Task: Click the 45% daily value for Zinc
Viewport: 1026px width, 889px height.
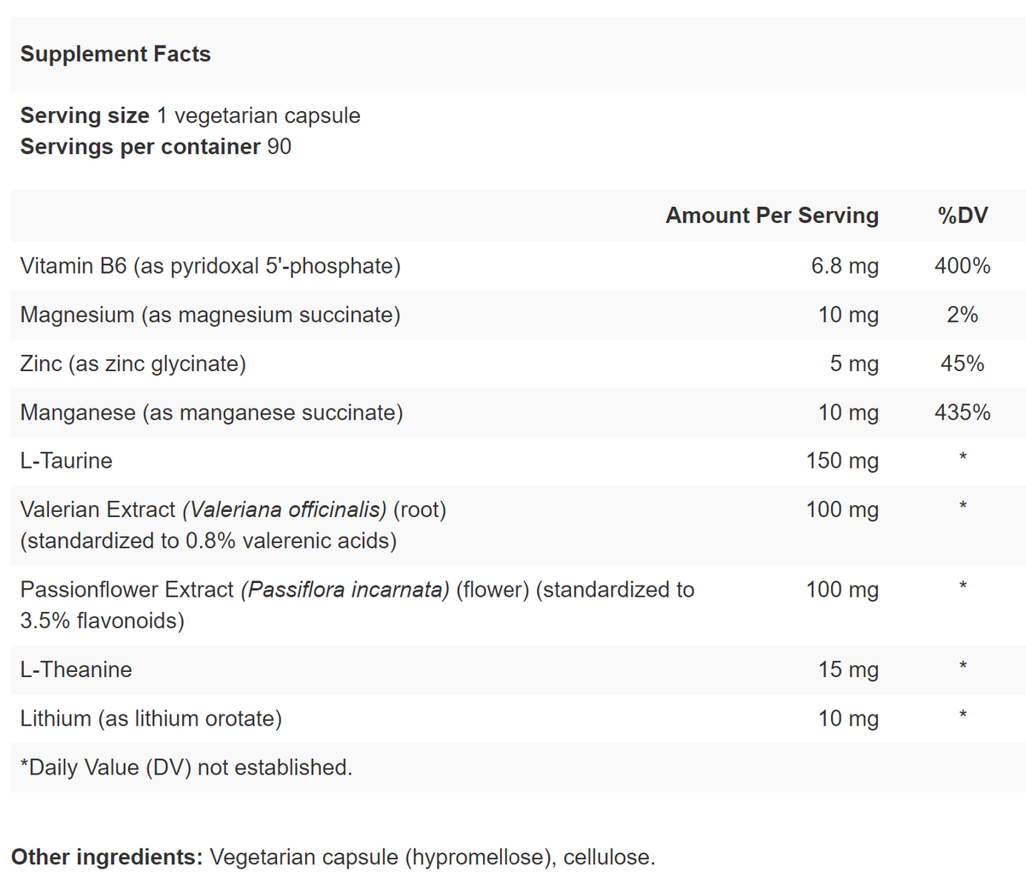Action: (962, 363)
